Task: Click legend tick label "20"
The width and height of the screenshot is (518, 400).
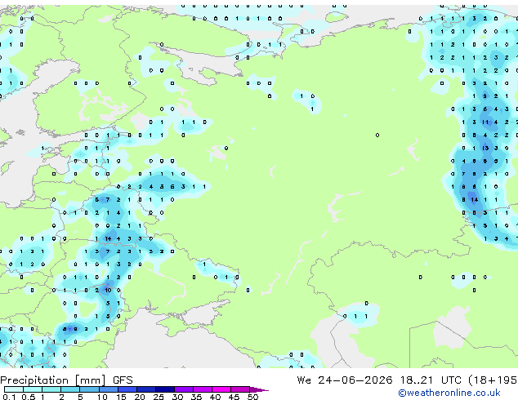Action: pyautogui.click(x=140, y=397)
